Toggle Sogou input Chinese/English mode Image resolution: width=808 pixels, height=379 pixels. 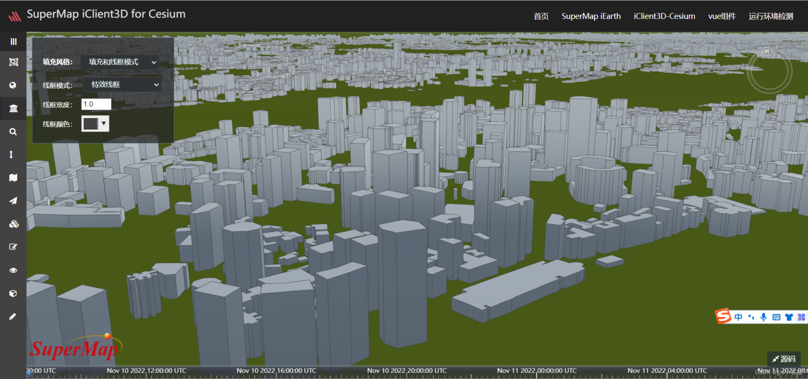click(x=738, y=317)
